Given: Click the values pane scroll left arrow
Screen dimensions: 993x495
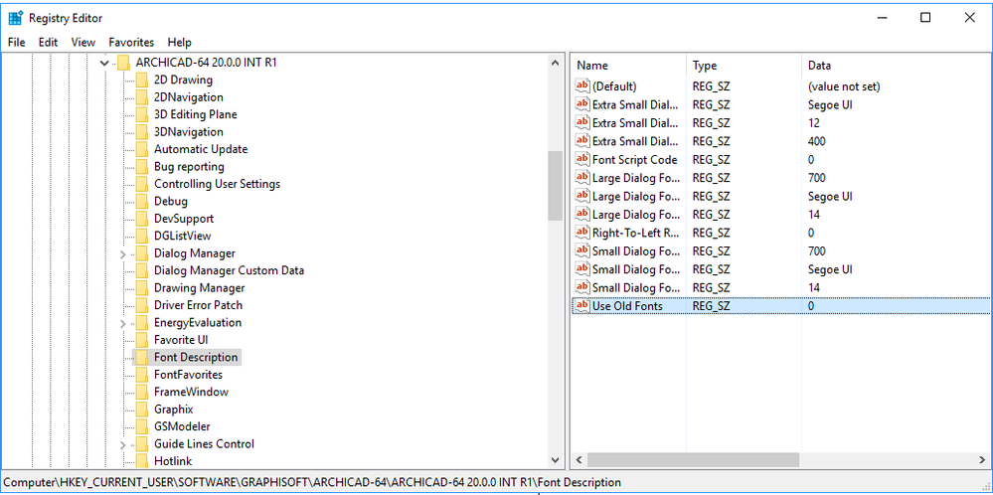Looking at the screenshot, I should point(579,459).
